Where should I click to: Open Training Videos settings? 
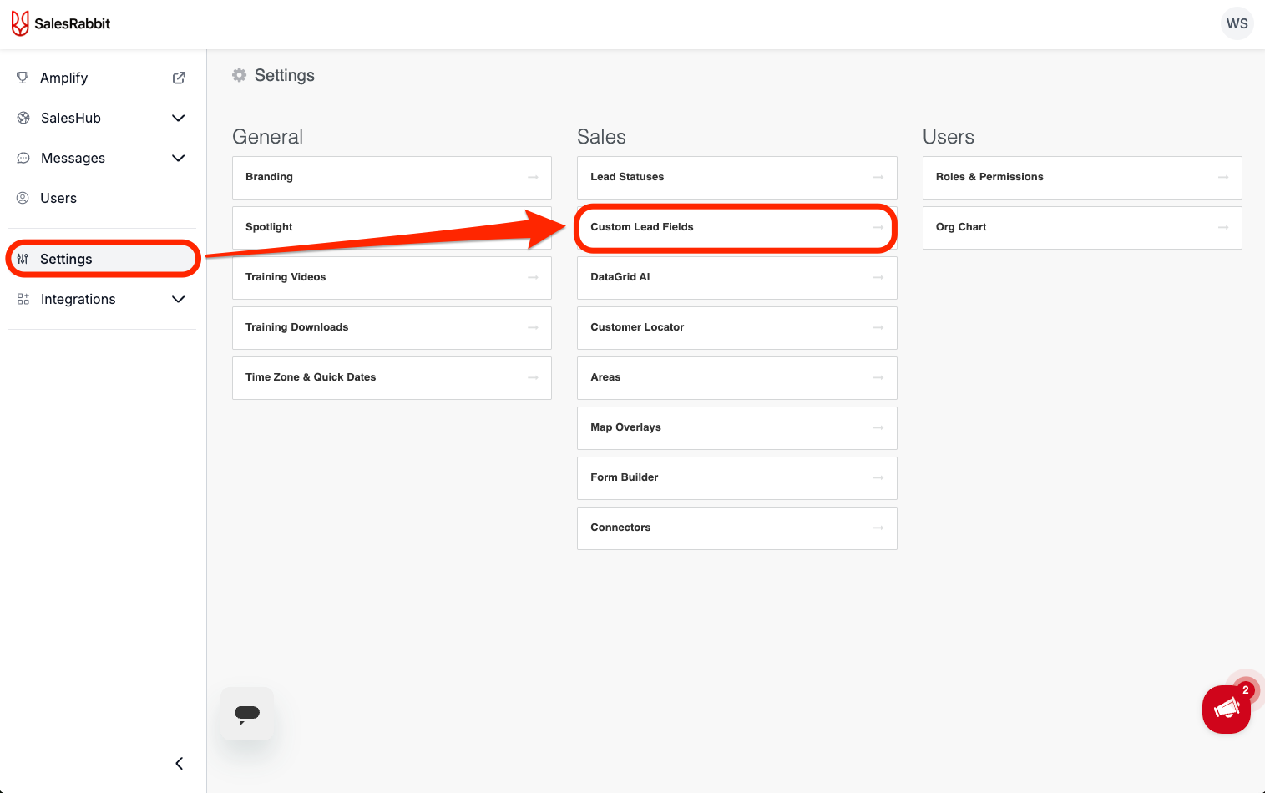(392, 277)
